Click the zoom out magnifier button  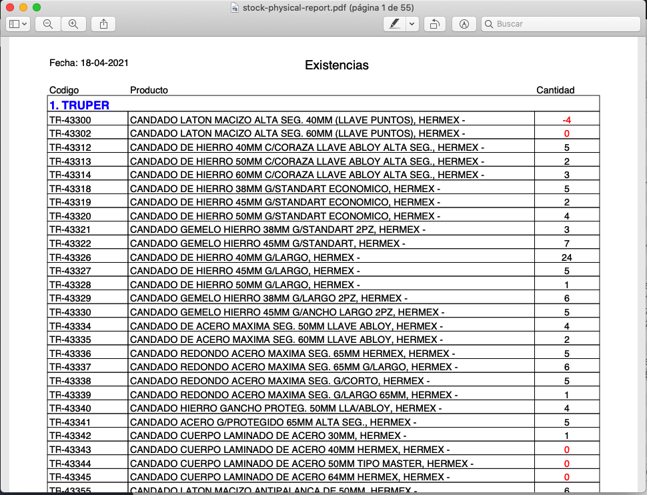click(x=48, y=24)
